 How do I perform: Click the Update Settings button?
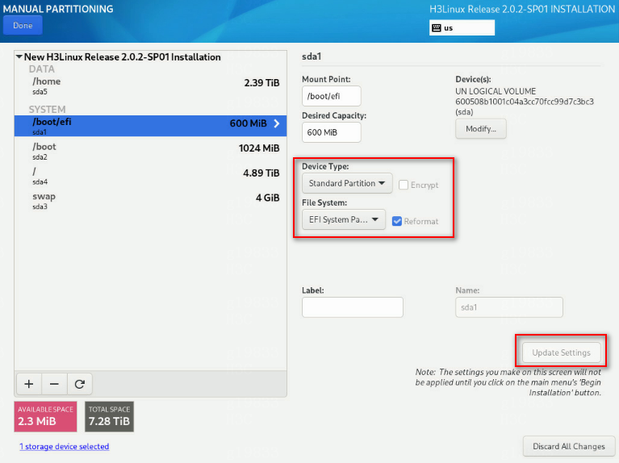[562, 352]
